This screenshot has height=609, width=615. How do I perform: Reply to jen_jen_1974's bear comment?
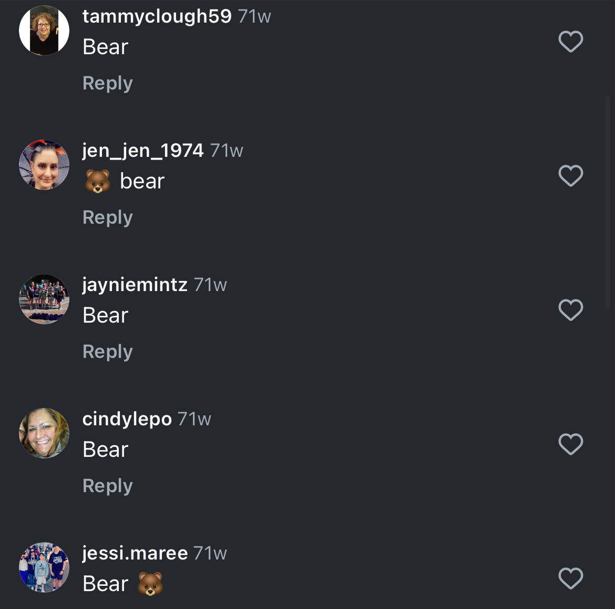point(107,217)
